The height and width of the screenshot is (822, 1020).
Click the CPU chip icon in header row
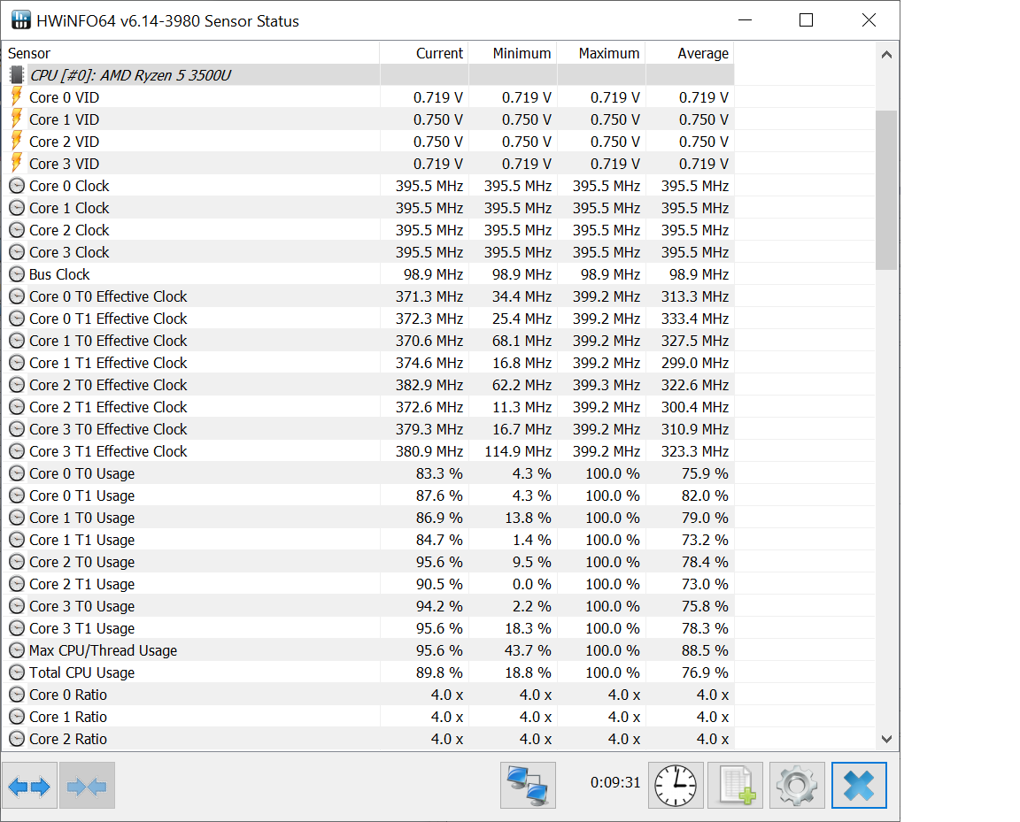click(17, 75)
